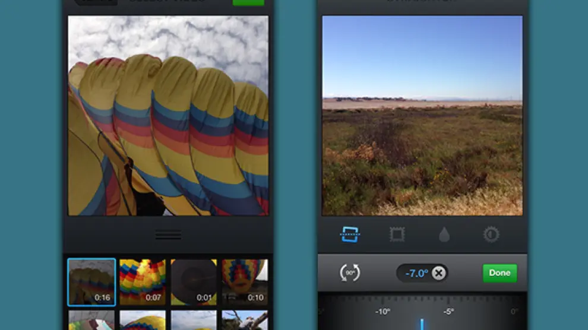Select the 0:16 video thumbnail
Screen dimensions: 588x330
91,281
